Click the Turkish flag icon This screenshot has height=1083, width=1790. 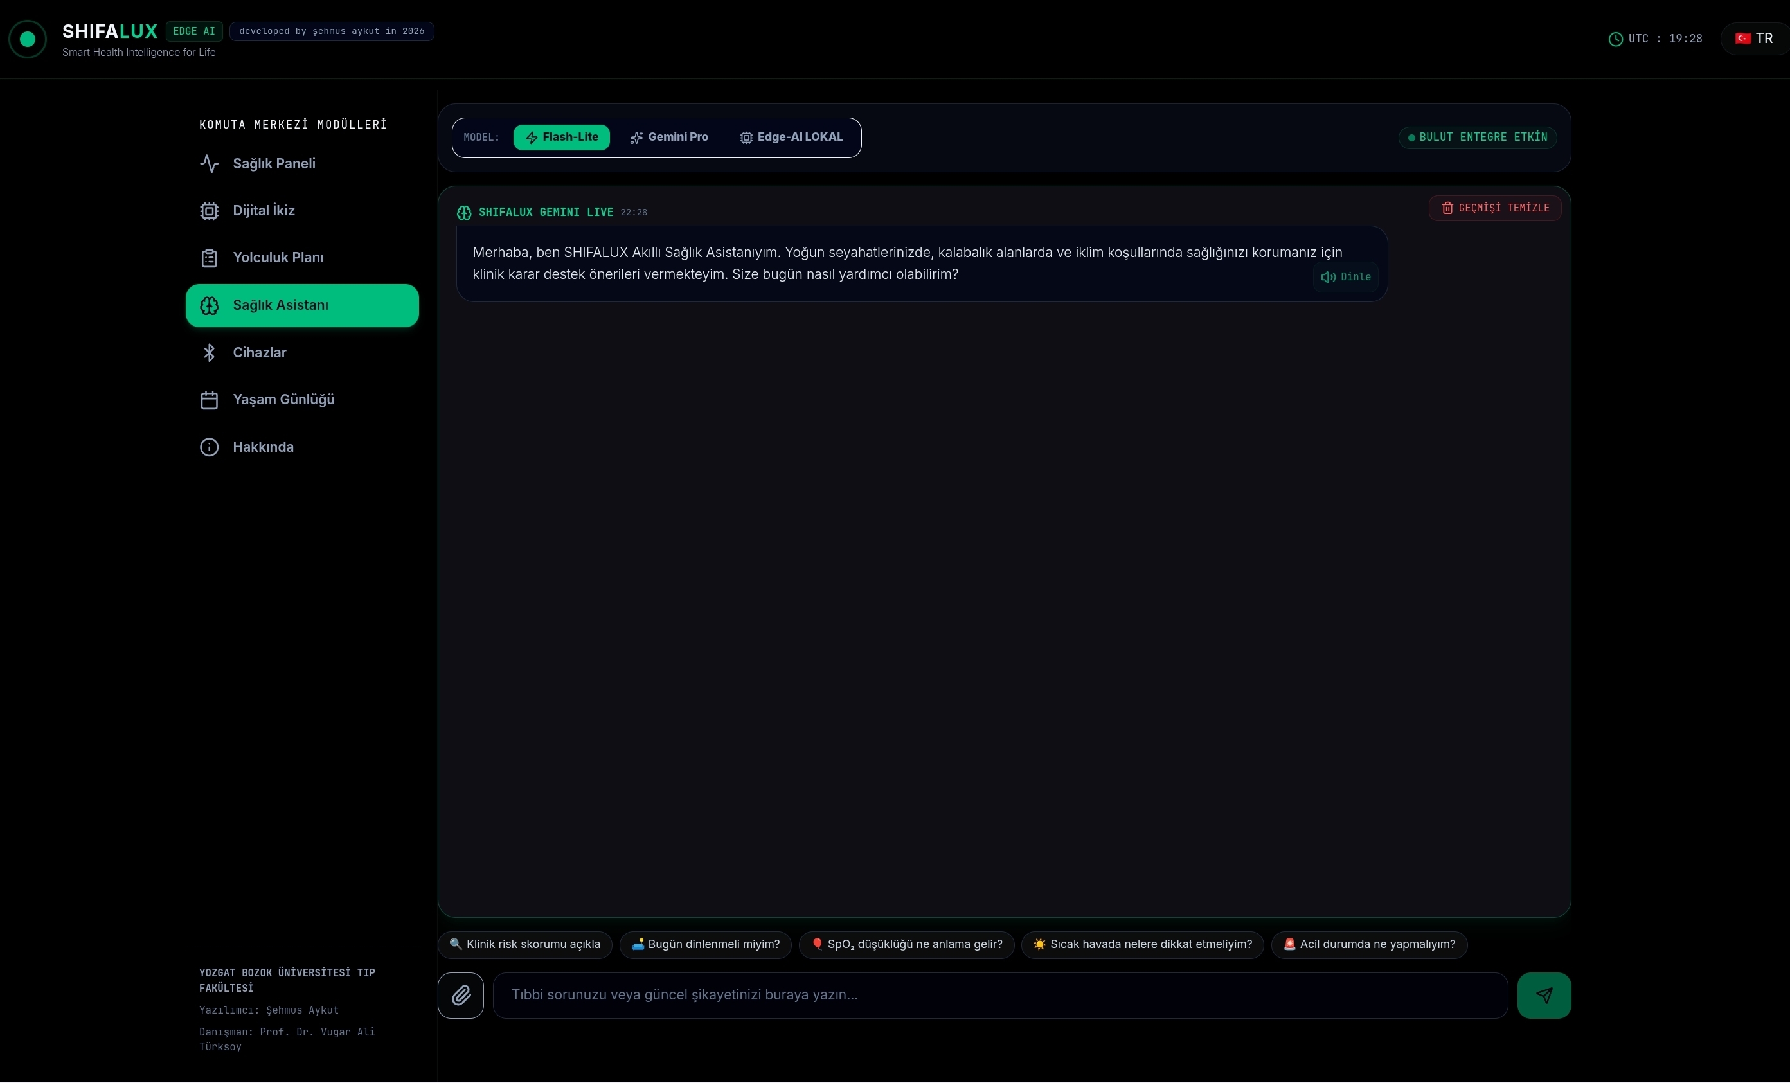tap(1743, 39)
